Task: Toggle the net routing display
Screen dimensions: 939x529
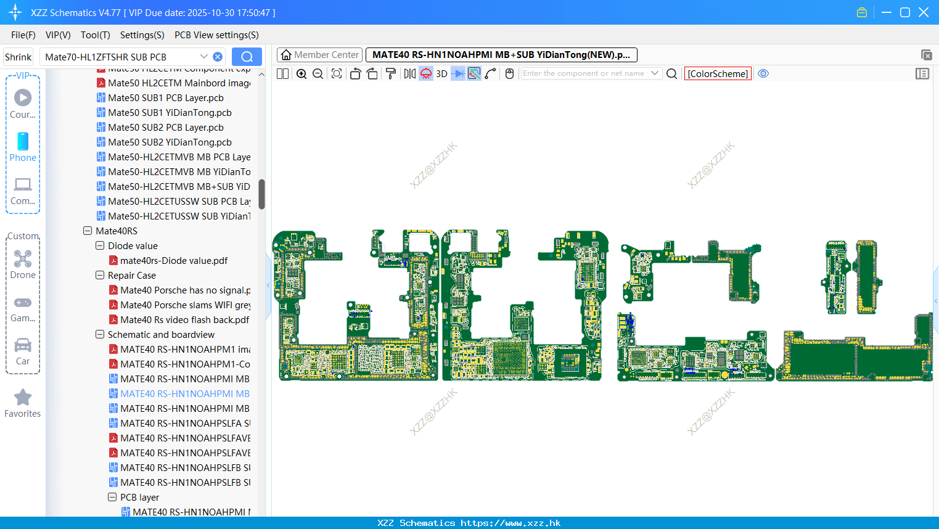Action: 474,74
